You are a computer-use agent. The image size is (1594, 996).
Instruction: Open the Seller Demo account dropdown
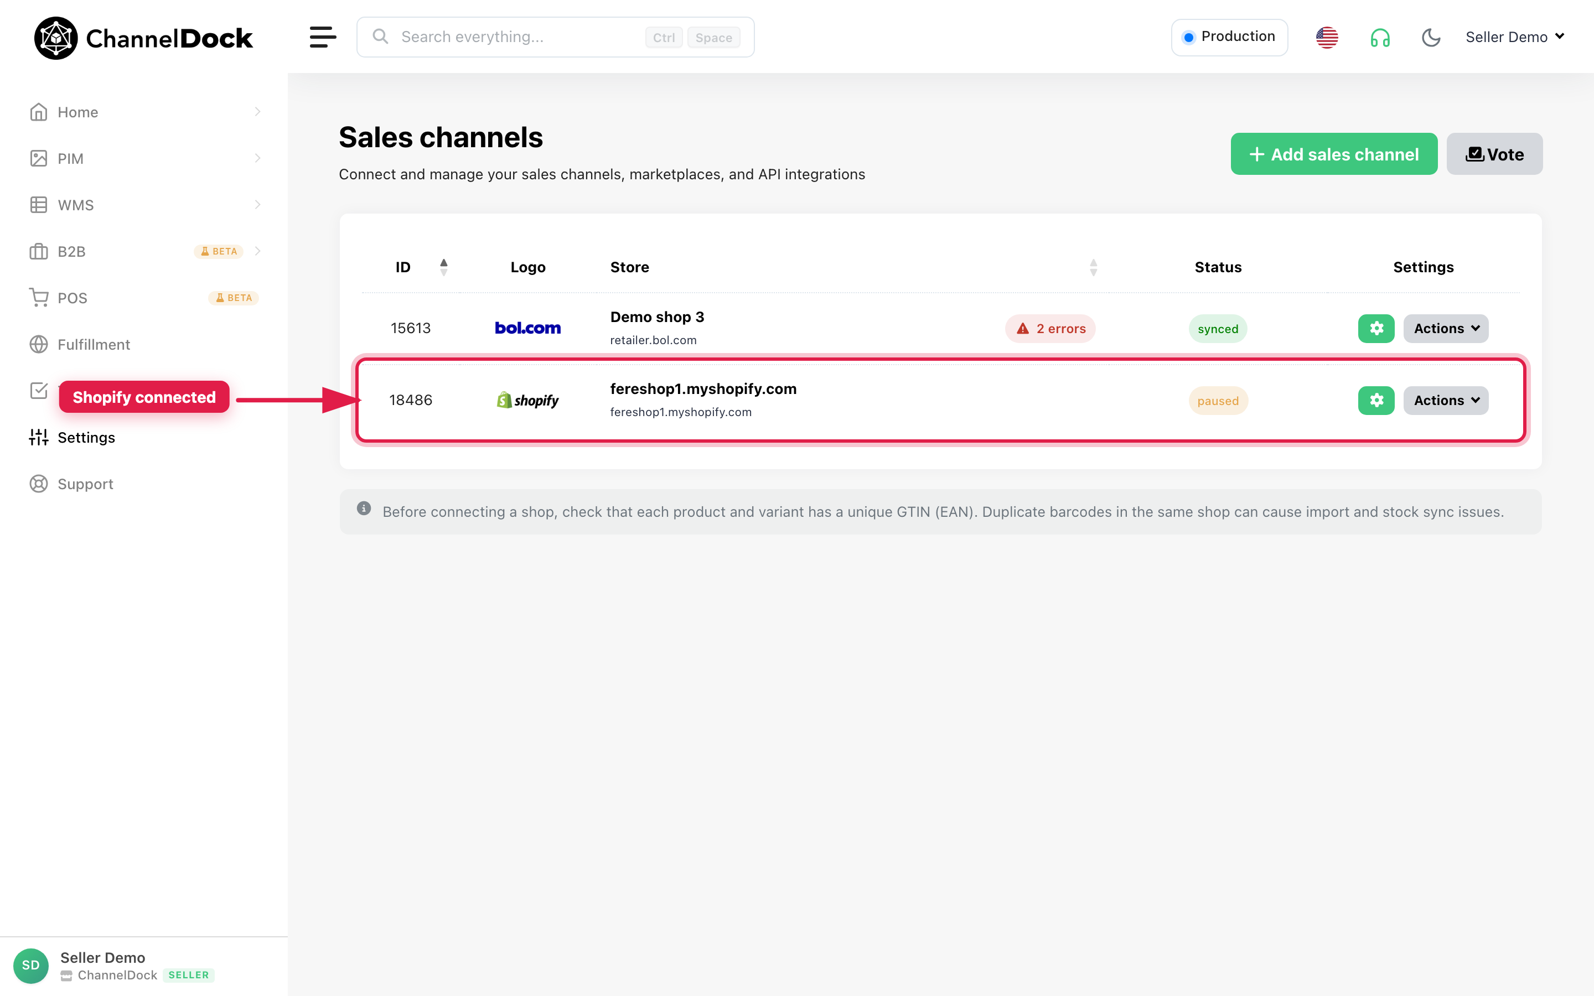[x=1514, y=37]
